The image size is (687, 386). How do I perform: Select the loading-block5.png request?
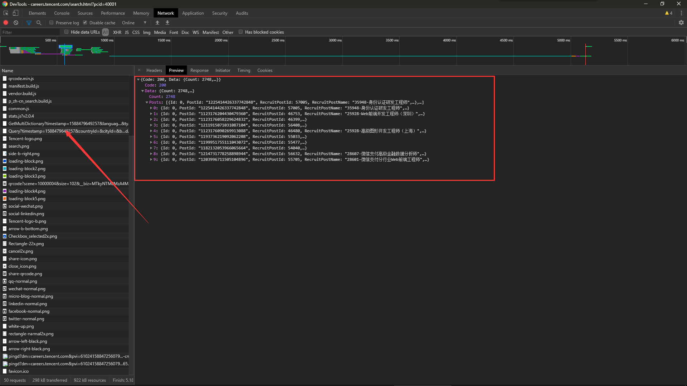click(x=27, y=199)
